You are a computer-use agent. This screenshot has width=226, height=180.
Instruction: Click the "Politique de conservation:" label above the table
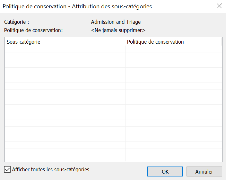(33, 30)
